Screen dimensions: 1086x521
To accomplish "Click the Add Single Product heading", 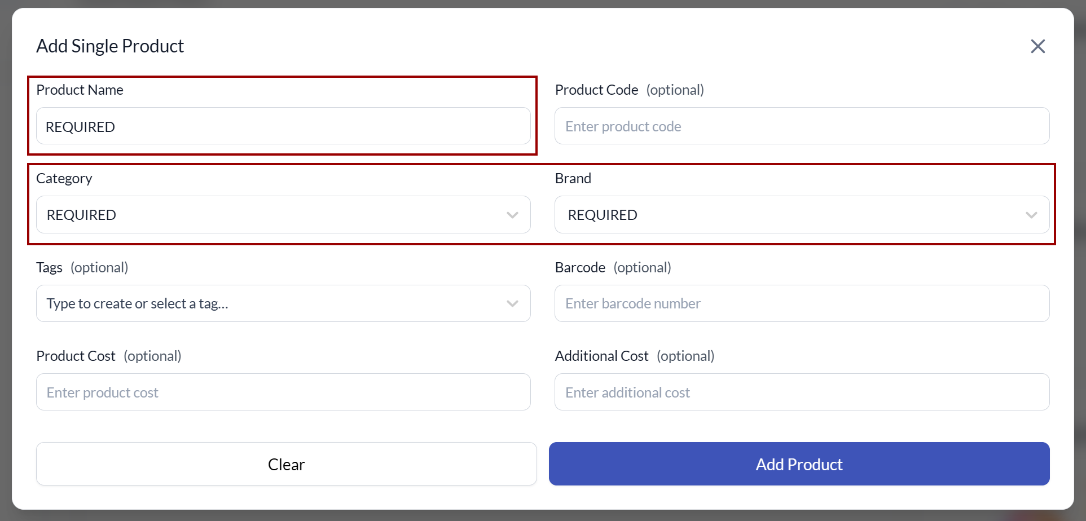I will click(110, 46).
